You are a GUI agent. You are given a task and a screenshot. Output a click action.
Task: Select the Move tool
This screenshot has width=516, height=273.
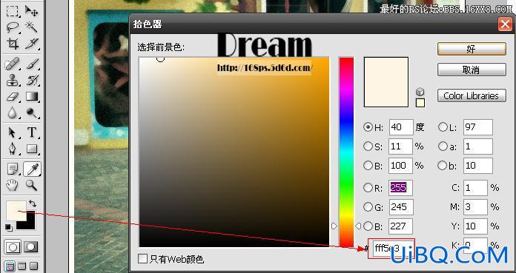[x=32, y=12]
